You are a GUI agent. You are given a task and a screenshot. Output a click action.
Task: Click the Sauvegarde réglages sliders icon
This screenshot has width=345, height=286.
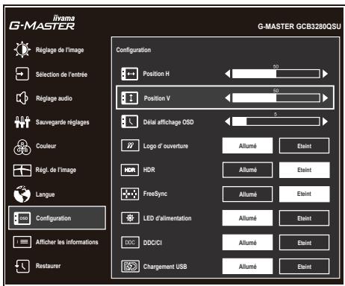(22, 122)
